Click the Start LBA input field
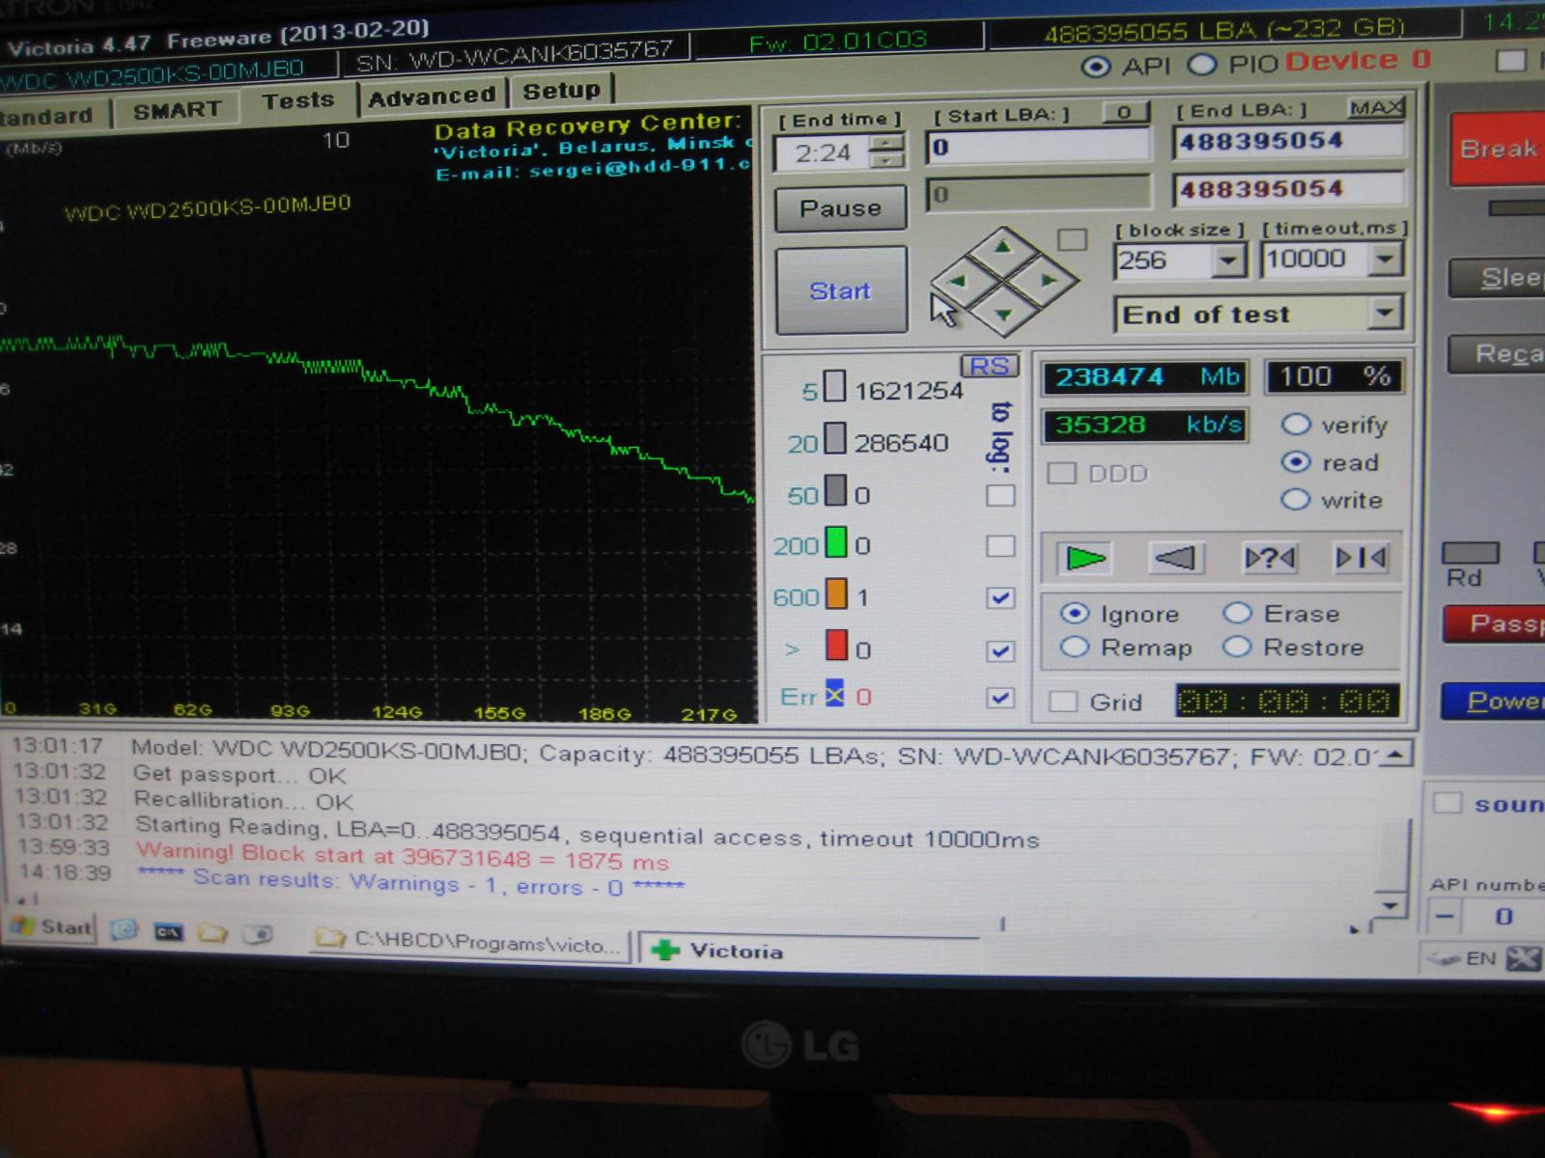 pos(1039,147)
